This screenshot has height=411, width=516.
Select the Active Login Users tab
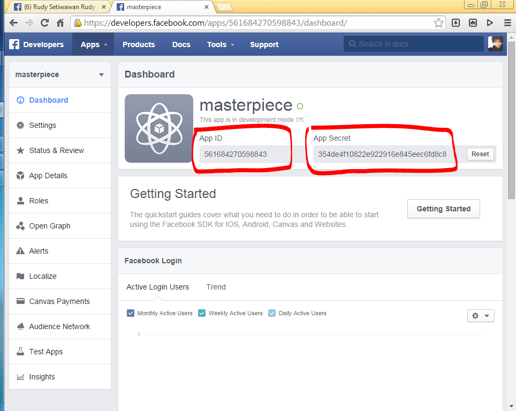tap(157, 287)
